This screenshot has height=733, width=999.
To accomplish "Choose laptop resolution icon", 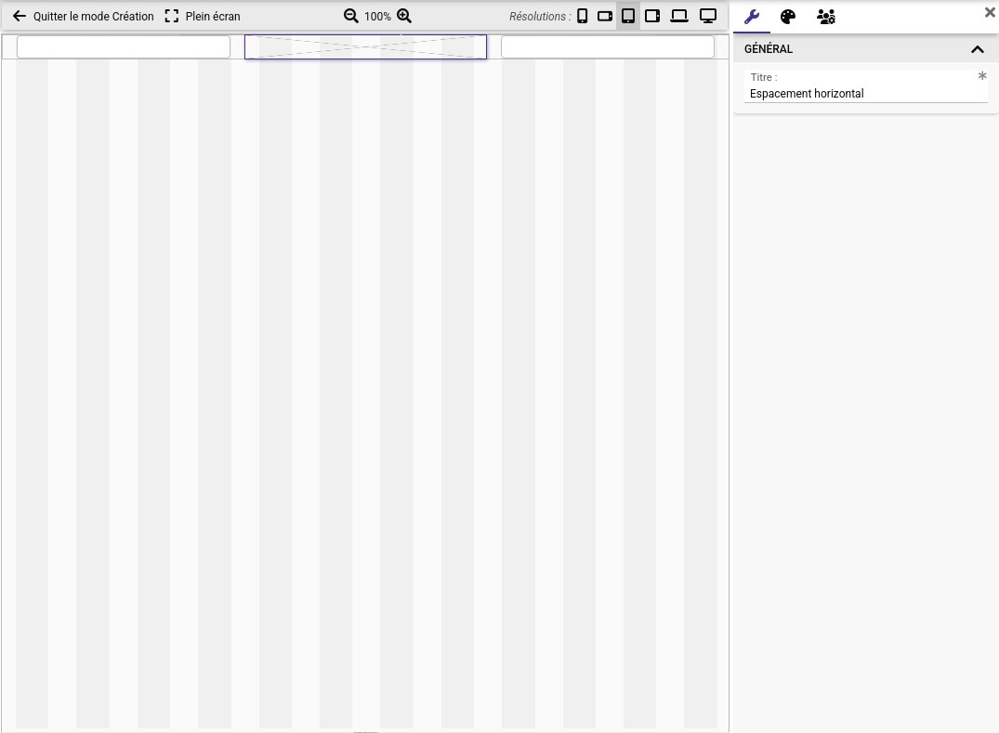I will (x=679, y=16).
